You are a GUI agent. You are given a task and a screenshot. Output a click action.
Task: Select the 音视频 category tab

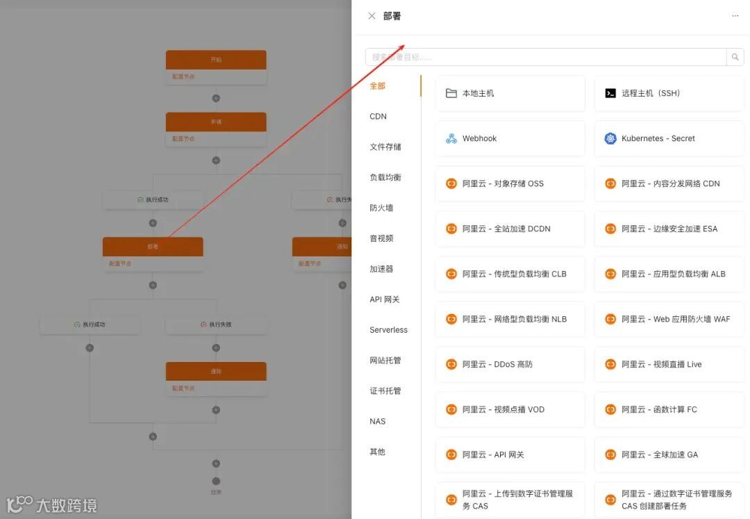coord(381,238)
